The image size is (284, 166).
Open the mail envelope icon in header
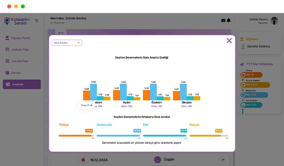(x=223, y=21)
